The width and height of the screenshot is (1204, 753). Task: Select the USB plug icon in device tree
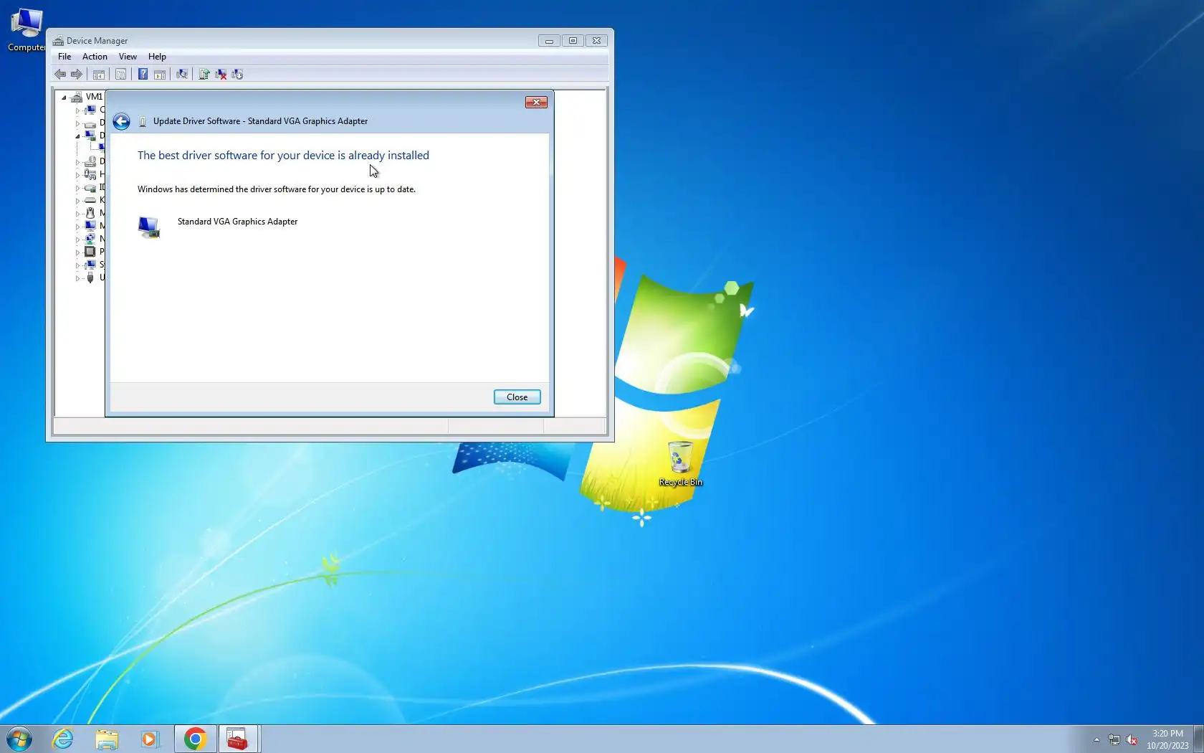pos(90,278)
